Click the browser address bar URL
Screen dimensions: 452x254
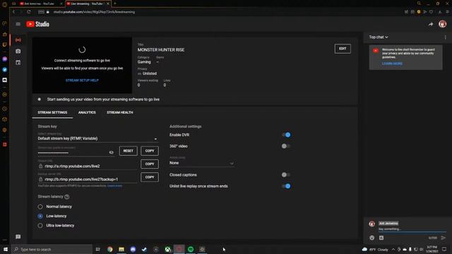coord(94,12)
